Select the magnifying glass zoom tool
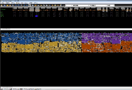This screenshot has width=132, height=90. click(22, 5)
